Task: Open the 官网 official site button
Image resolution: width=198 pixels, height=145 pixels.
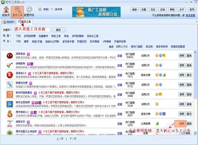Action: 192,10
